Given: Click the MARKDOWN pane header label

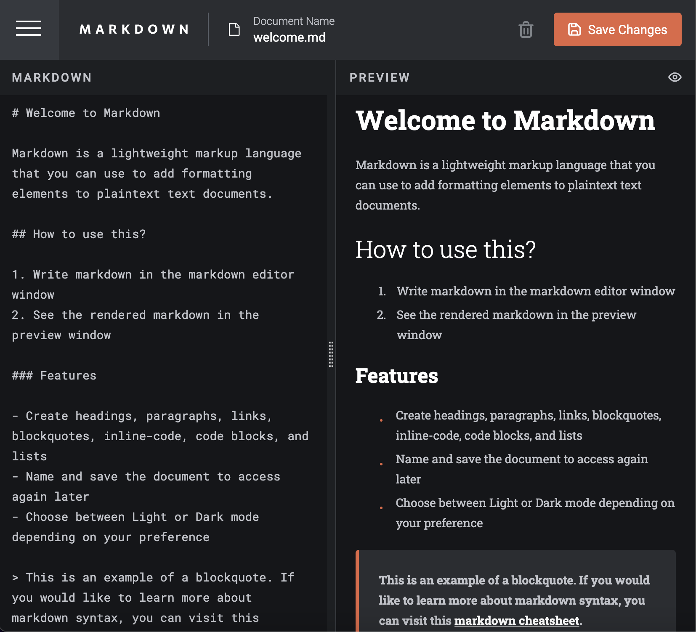Looking at the screenshot, I should coord(52,77).
